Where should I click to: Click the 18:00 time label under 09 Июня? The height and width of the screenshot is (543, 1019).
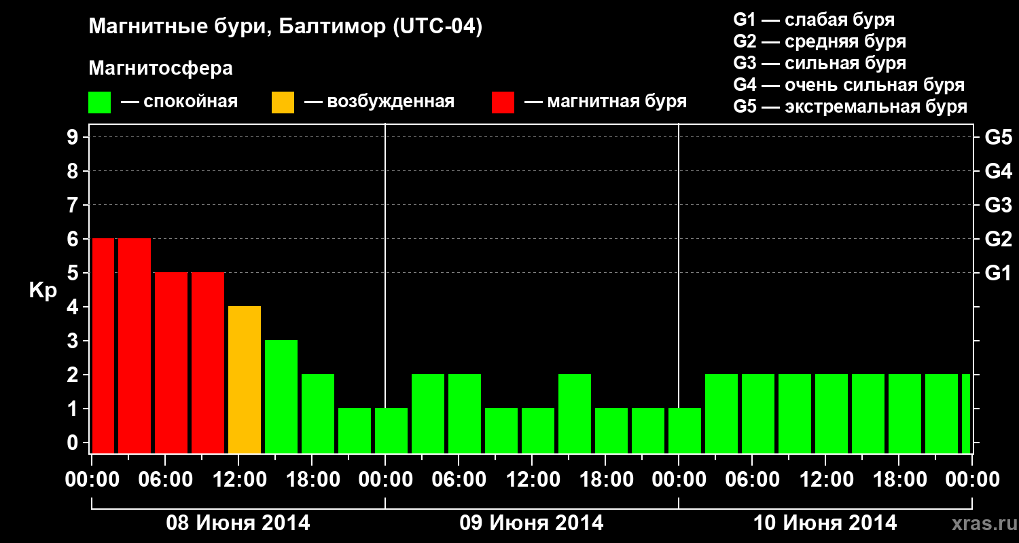[605, 480]
